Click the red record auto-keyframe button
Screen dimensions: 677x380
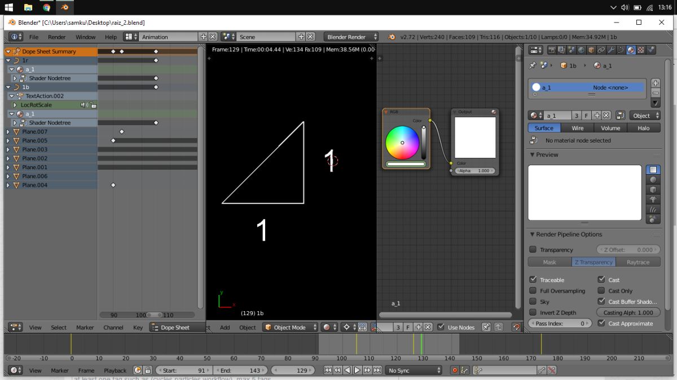click(x=455, y=370)
